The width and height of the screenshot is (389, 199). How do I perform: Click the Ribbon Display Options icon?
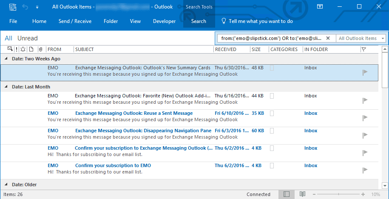tap(320, 7)
